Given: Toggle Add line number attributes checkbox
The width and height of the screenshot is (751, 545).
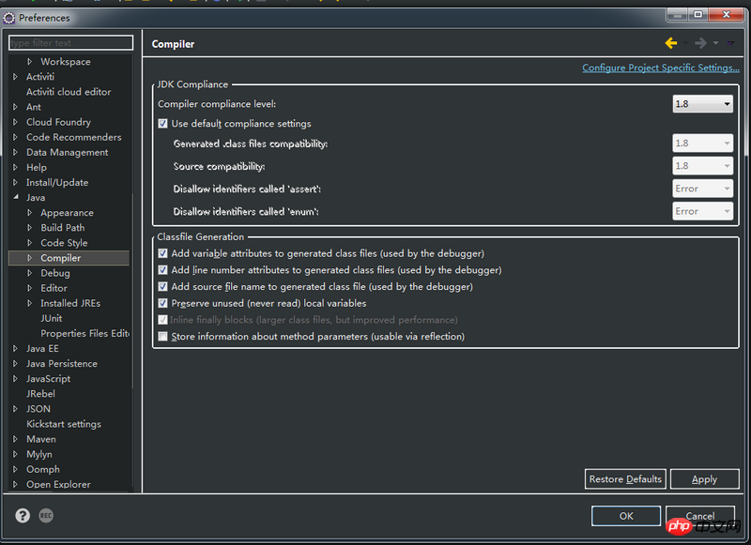Looking at the screenshot, I should [162, 270].
